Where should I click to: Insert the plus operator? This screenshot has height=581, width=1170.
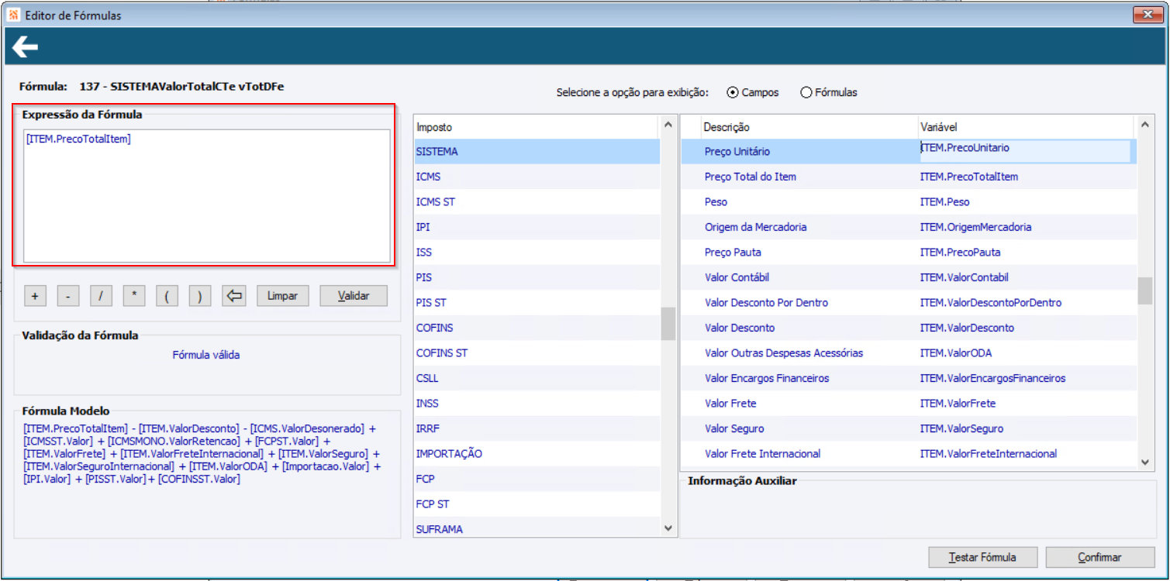pos(36,296)
